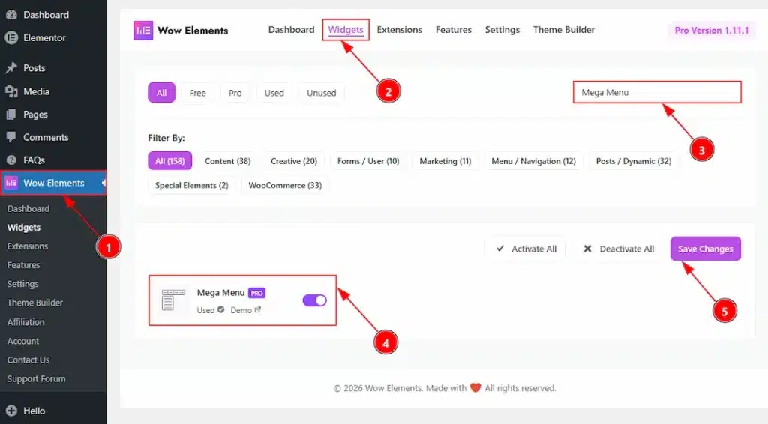Filter by Content (38) category
Image resolution: width=768 pixels, height=424 pixels.
tap(228, 161)
